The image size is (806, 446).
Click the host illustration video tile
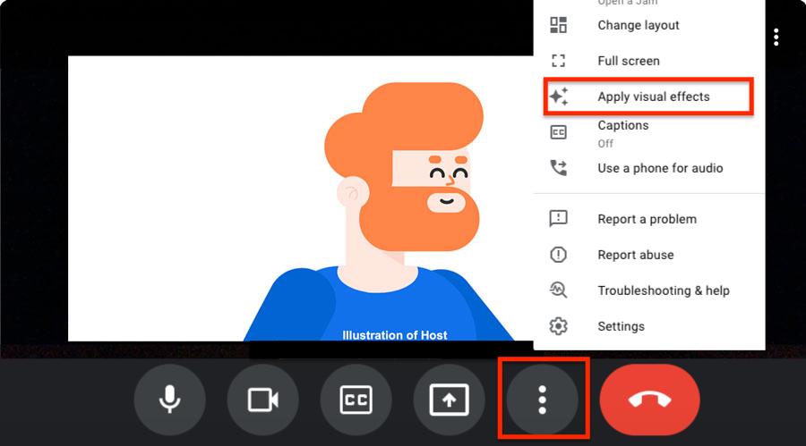(x=301, y=198)
